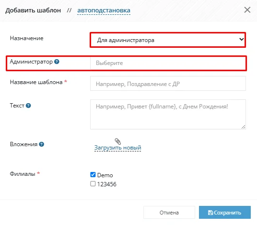Click the Назначение dropdown chevron arrow
Image resolution: width=257 pixels, height=225 pixels.
pyautogui.click(x=241, y=39)
